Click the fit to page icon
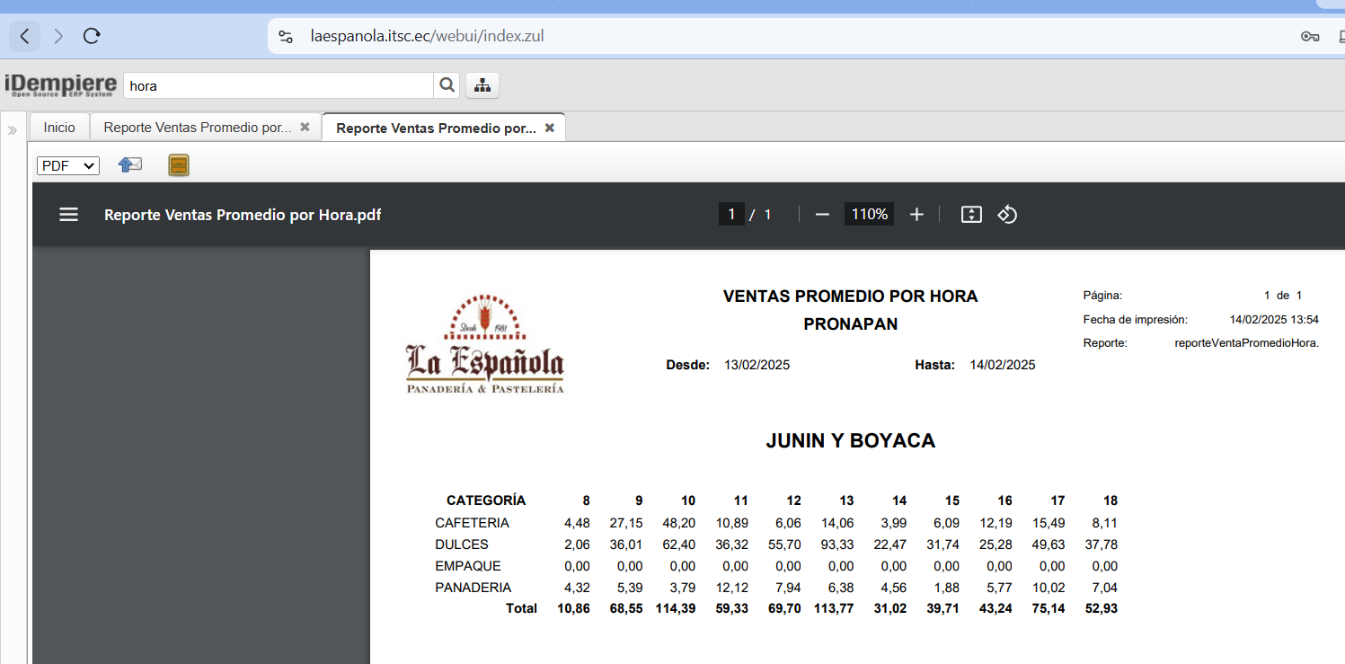 click(971, 215)
